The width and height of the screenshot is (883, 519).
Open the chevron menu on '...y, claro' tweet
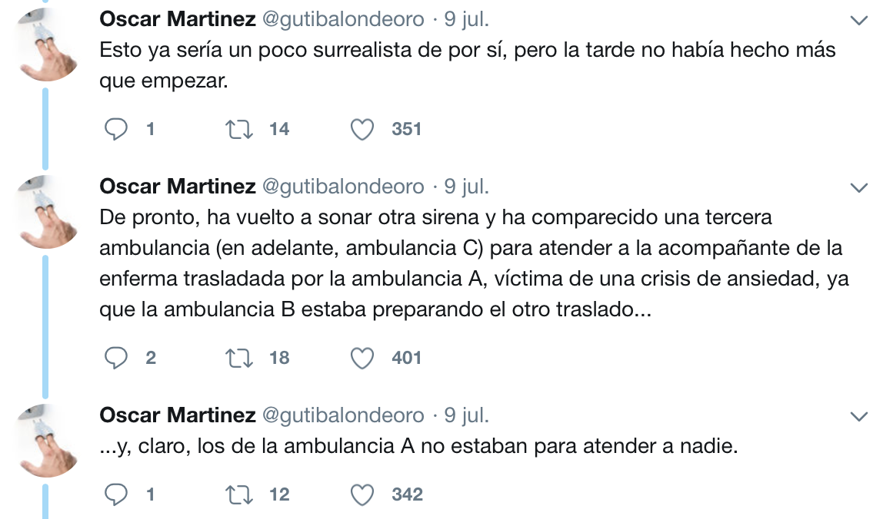pos(858,416)
